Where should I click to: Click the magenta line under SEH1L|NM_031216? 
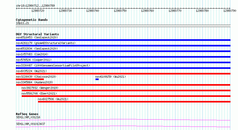(123, 120)
